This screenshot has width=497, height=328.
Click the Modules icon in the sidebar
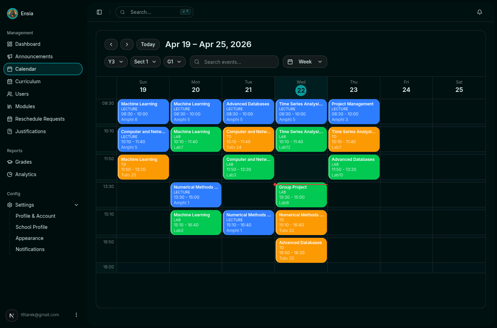[9, 106]
